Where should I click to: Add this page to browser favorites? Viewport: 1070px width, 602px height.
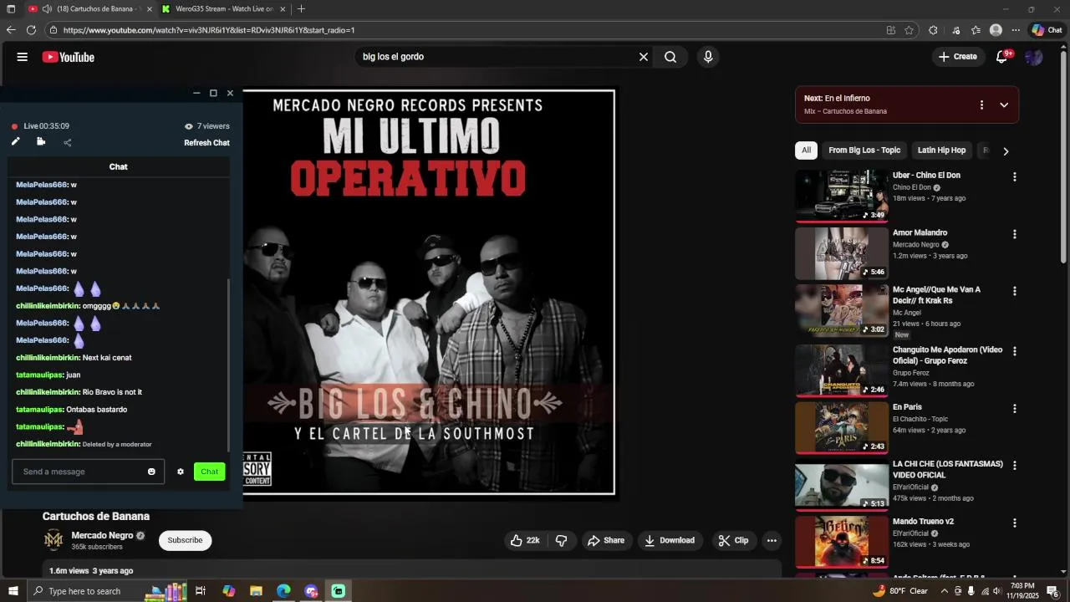[909, 30]
